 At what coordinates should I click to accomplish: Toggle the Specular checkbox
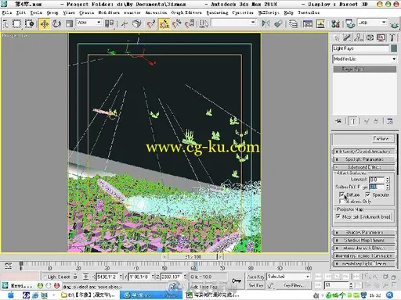pos(367,195)
